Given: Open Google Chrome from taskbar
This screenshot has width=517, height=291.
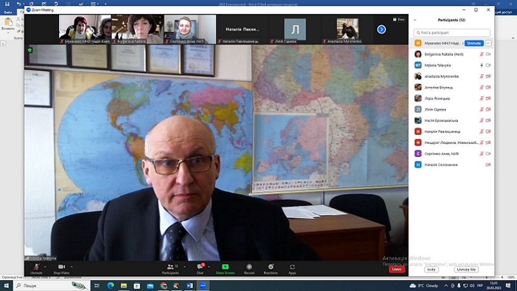Looking at the screenshot, I should [163, 286].
